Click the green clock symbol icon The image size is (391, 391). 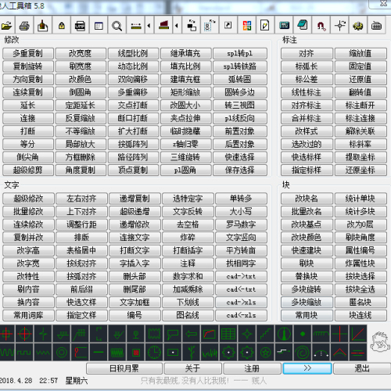coord(154,353)
